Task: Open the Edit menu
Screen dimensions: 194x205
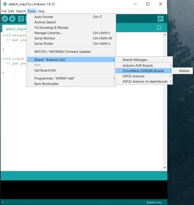Action: click(11, 11)
